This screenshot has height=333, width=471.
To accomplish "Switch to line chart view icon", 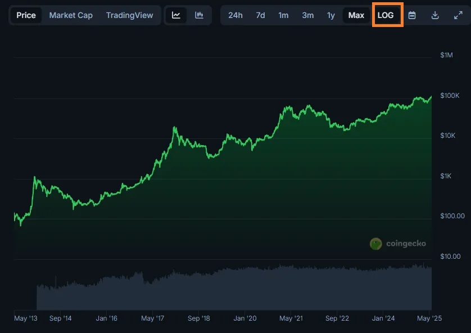I will (x=176, y=15).
